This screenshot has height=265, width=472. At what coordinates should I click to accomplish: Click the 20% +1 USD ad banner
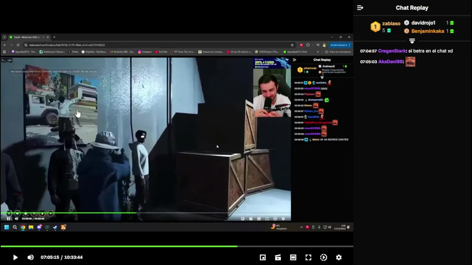point(272,63)
